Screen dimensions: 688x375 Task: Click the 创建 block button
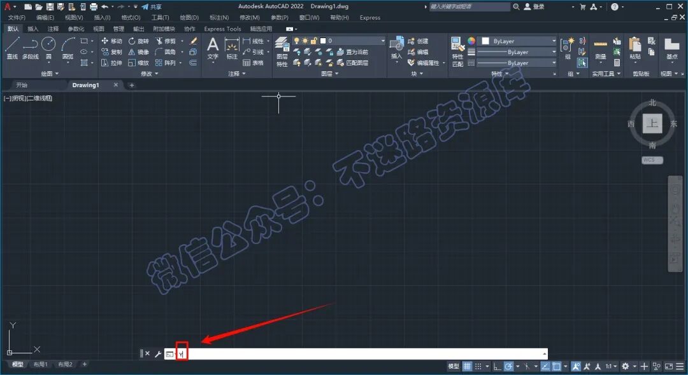click(418, 41)
